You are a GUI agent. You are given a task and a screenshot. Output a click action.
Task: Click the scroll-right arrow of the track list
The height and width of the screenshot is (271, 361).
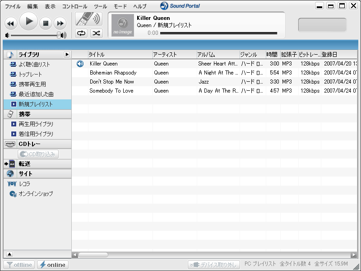pyautogui.click(x=354, y=255)
